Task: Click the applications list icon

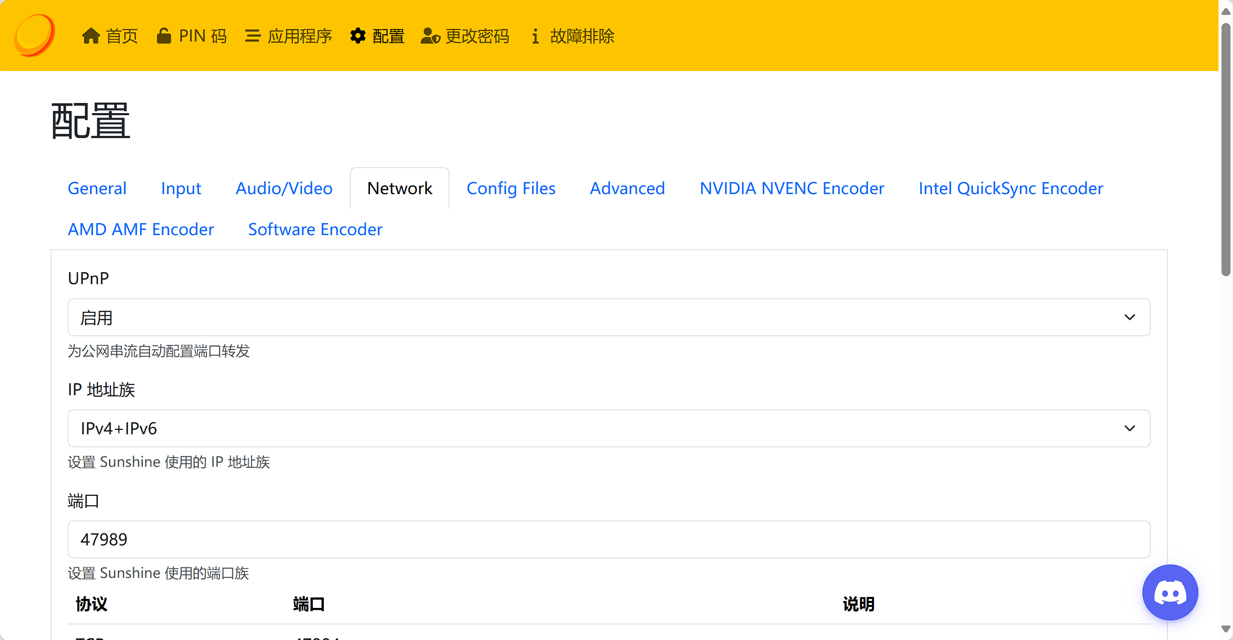Action: pyautogui.click(x=252, y=36)
